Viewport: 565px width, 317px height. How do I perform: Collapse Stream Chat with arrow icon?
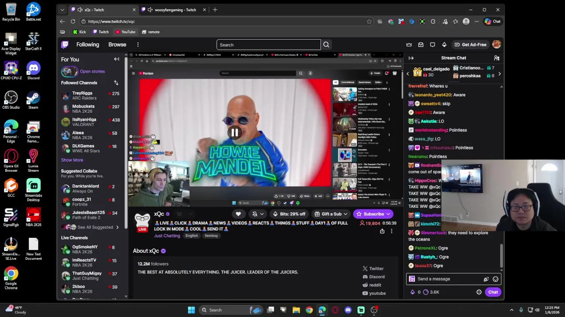[411, 58]
